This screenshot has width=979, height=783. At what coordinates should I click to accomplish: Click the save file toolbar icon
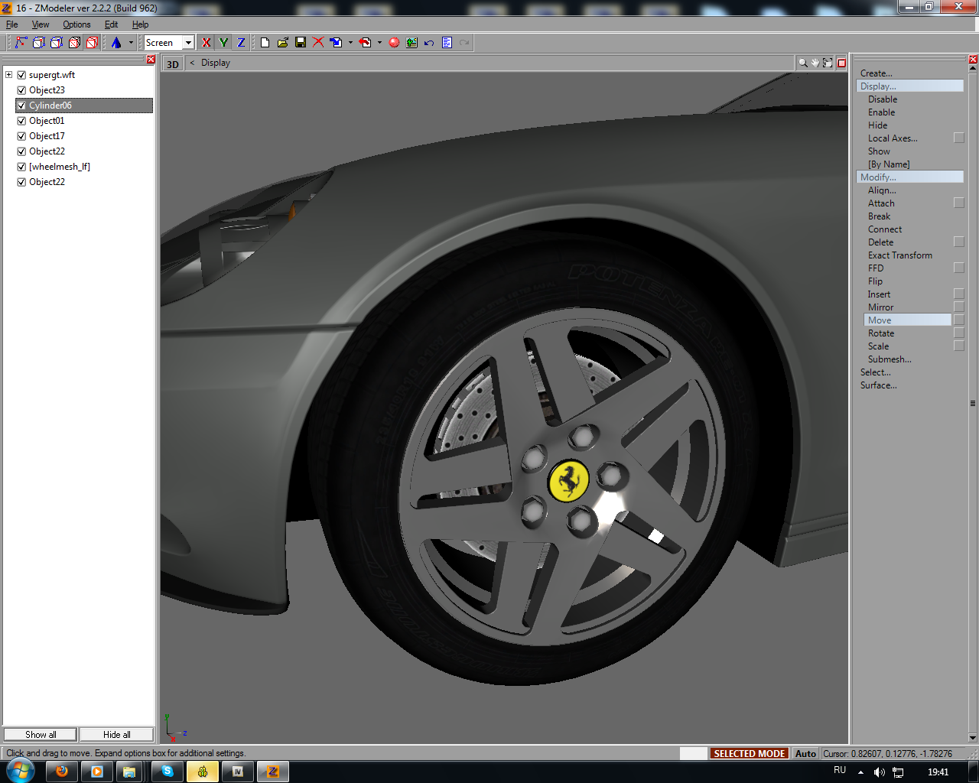point(301,43)
